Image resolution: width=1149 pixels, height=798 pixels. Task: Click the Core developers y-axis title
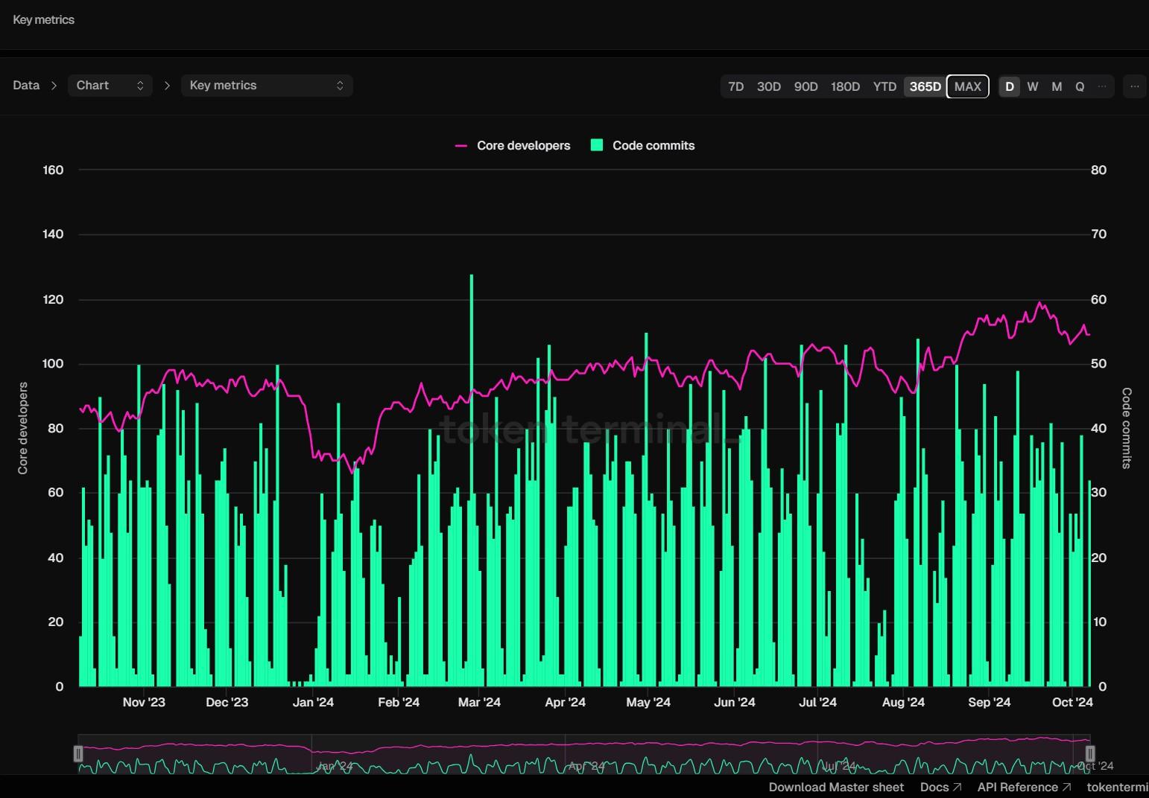pyautogui.click(x=23, y=428)
